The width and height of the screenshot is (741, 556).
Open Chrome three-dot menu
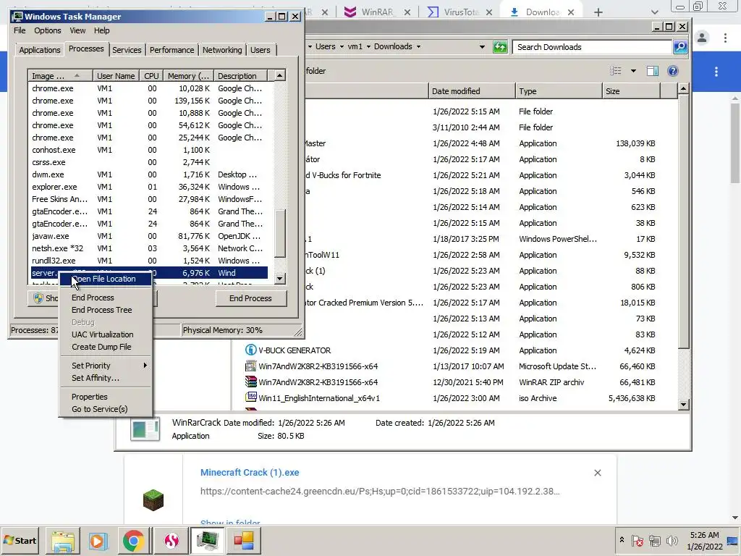tap(725, 38)
